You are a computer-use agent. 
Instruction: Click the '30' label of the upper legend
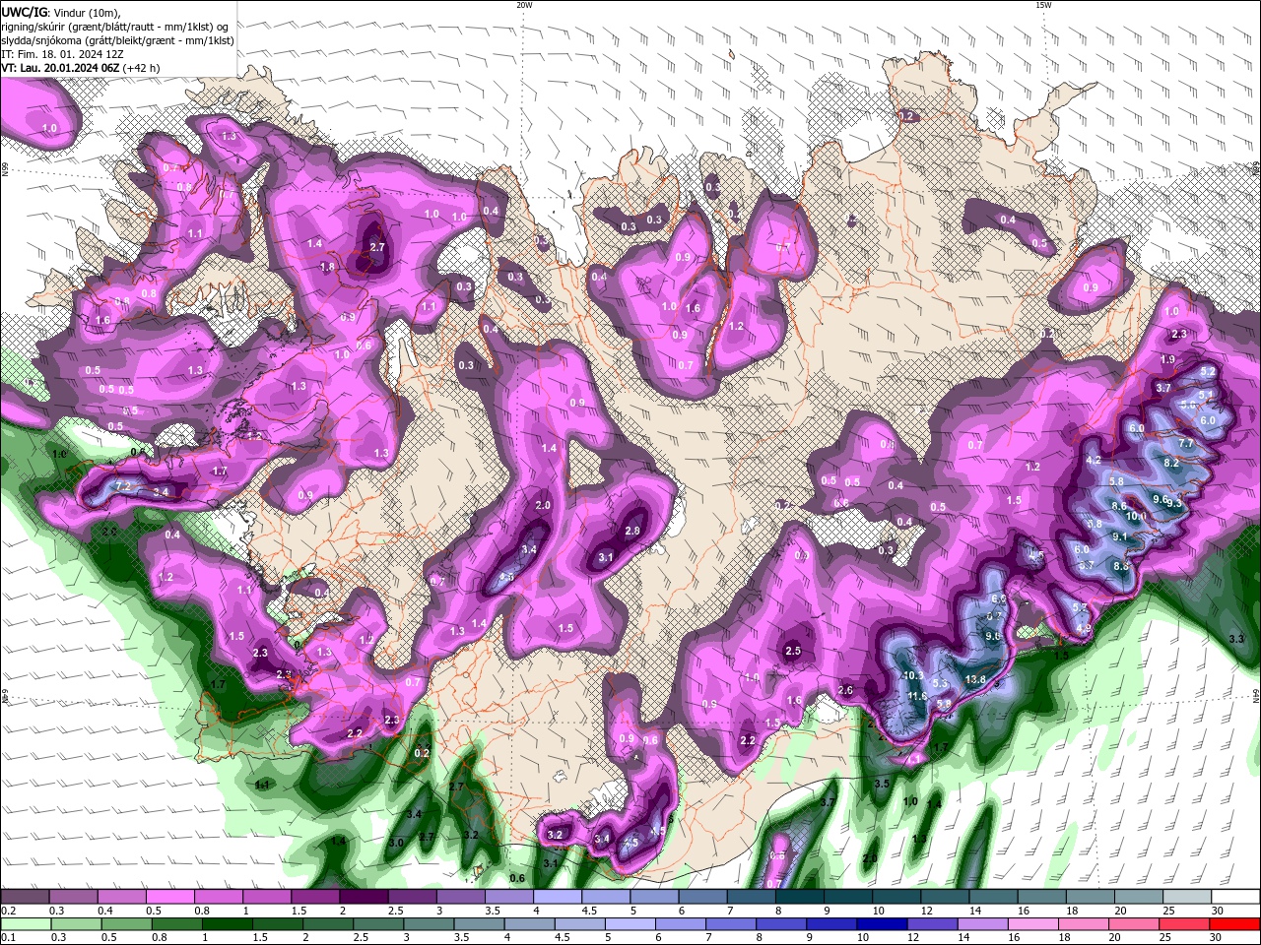point(1218,911)
